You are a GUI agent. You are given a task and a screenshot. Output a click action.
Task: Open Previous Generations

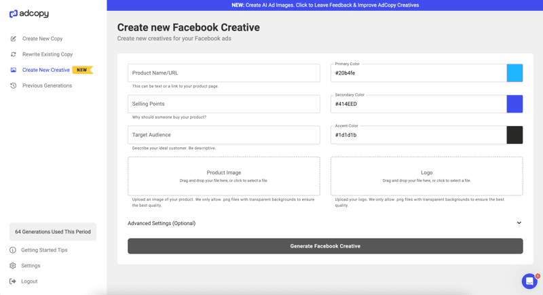coord(47,85)
